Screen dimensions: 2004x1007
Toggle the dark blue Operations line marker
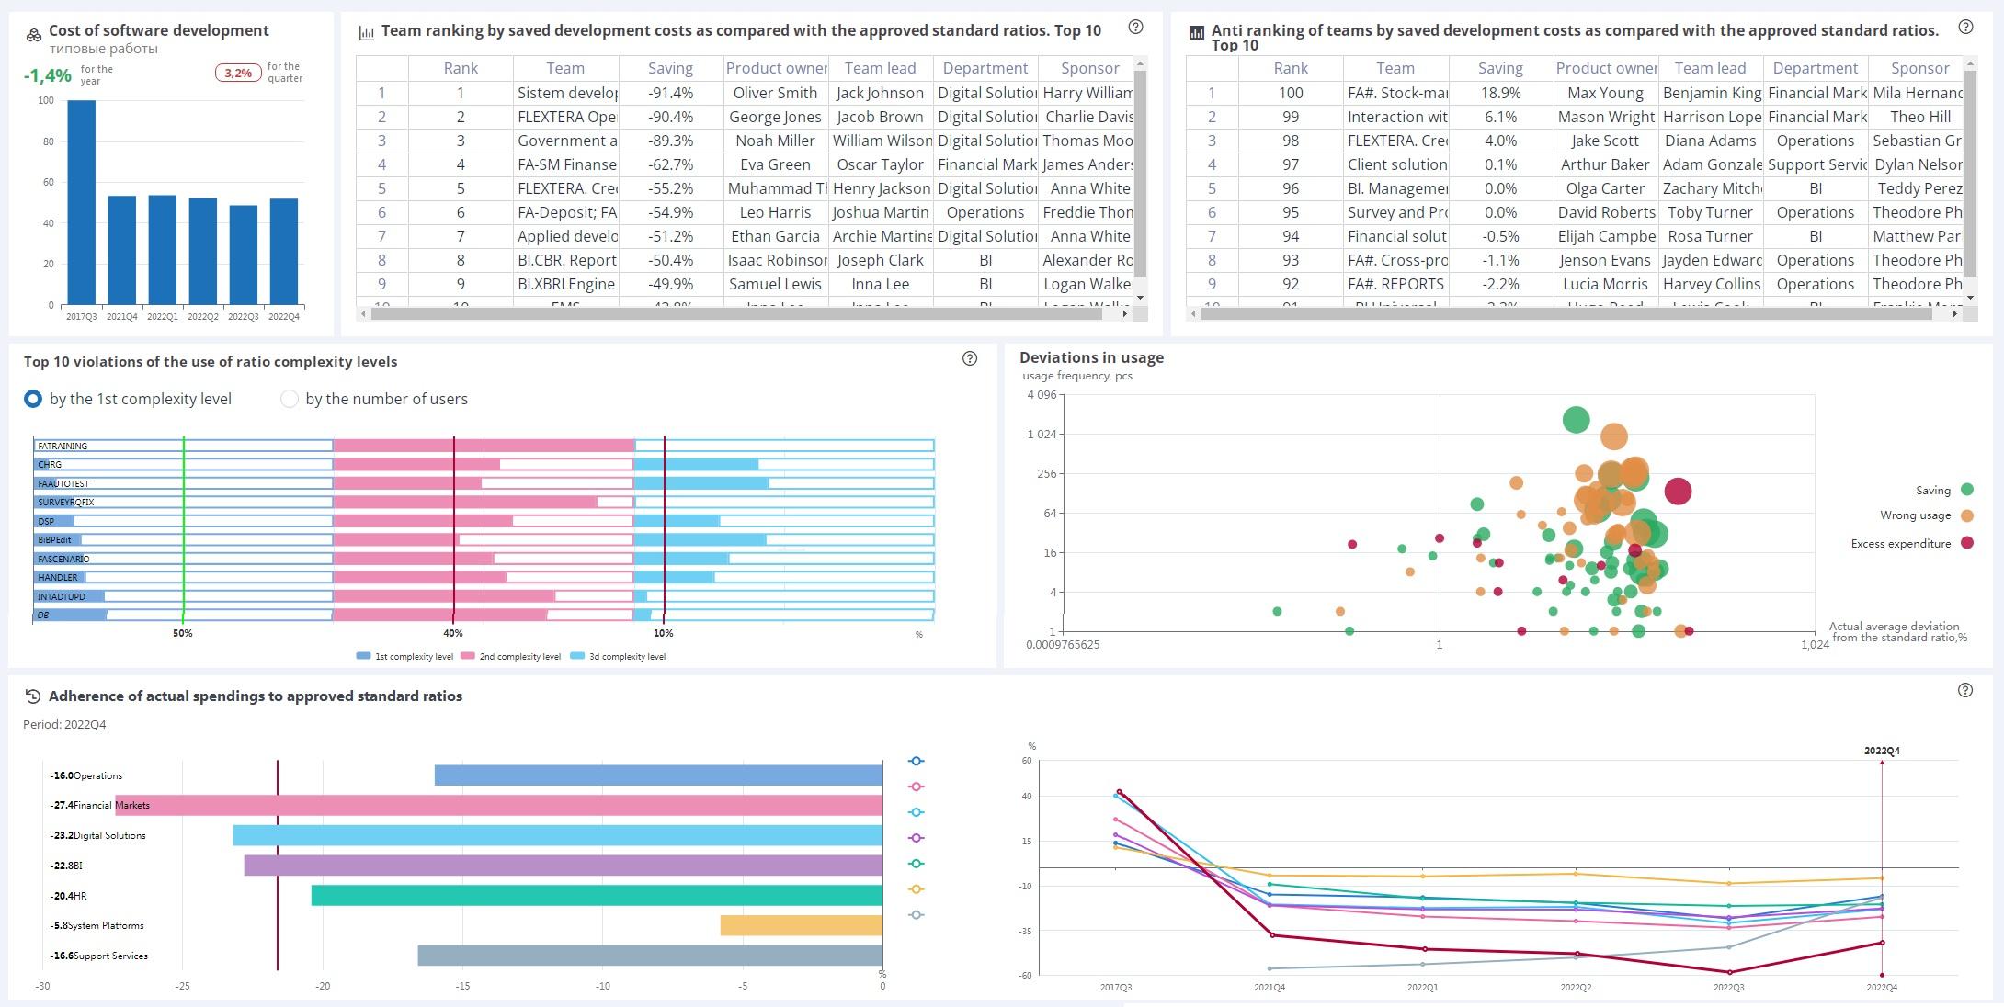pos(916,761)
